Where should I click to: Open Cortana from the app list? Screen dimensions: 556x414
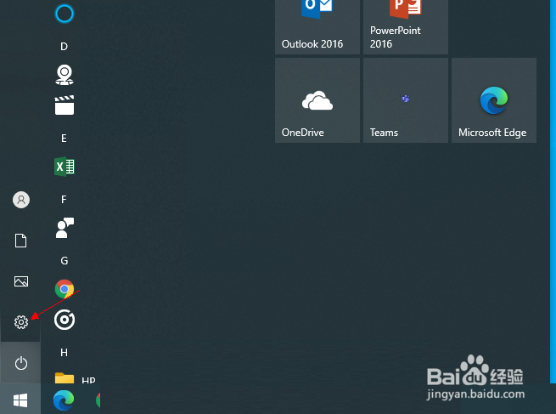coord(65,14)
